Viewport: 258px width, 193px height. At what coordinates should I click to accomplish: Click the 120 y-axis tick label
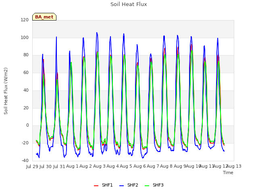pos(25,20)
